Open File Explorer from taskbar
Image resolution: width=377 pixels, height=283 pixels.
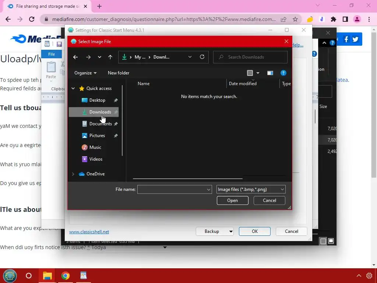click(47, 276)
